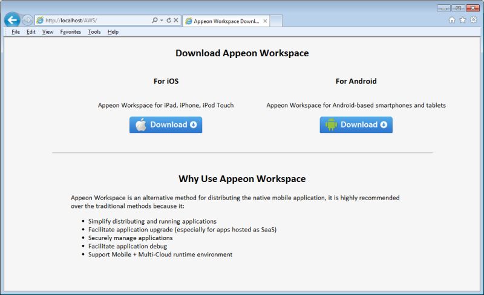Close the Appeon Workspace Download tab
Screen dimensions: 484x295
265,21
